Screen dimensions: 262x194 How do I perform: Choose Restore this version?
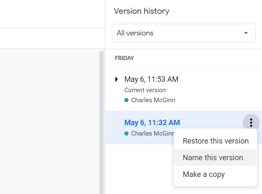tap(216, 141)
